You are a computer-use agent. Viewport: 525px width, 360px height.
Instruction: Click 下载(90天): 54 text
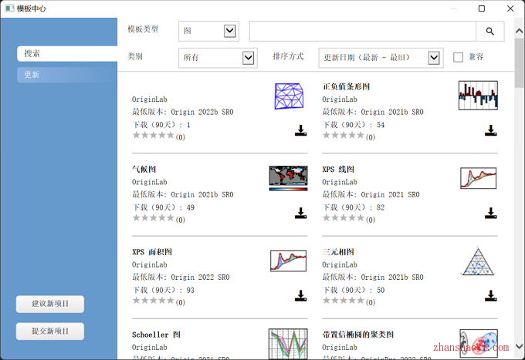pos(354,125)
